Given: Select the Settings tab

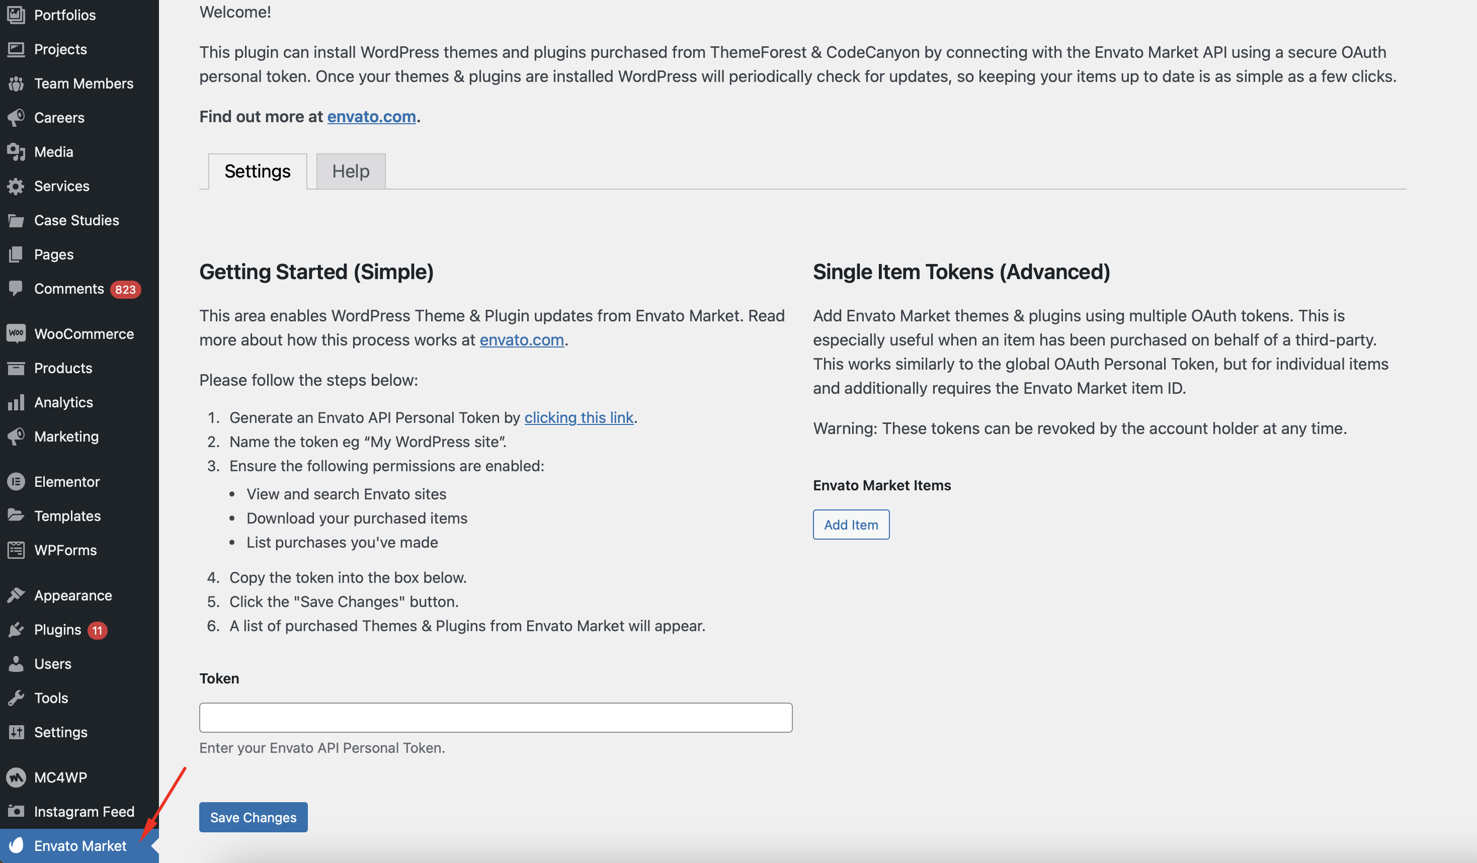Looking at the screenshot, I should [257, 171].
